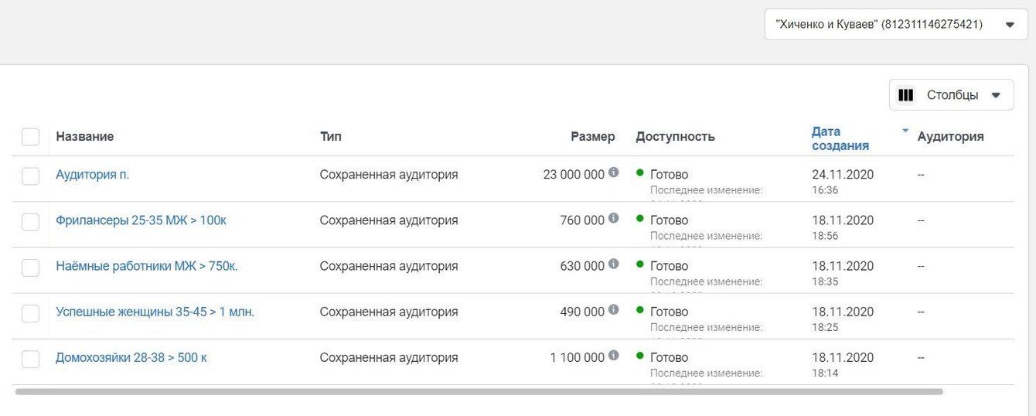Click the horizontal scrollbar below the table
1036x416 pixels.
479,392
